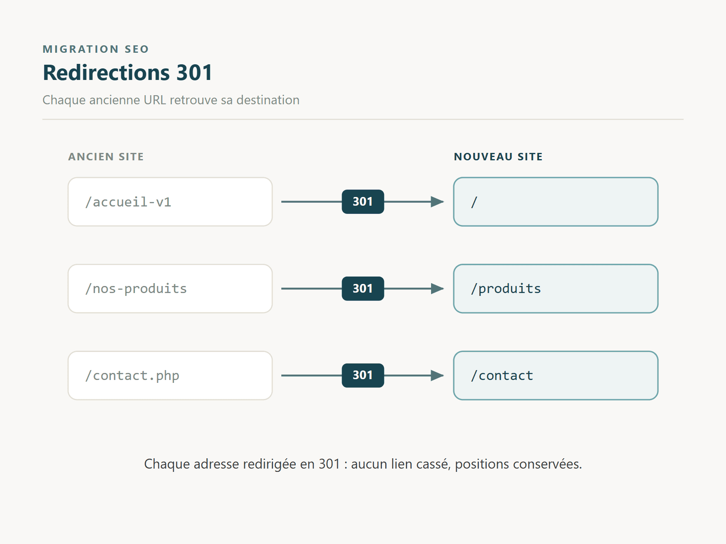726x544 pixels.
Task: Click the MIGRATION SEO label
Action: 96,49
